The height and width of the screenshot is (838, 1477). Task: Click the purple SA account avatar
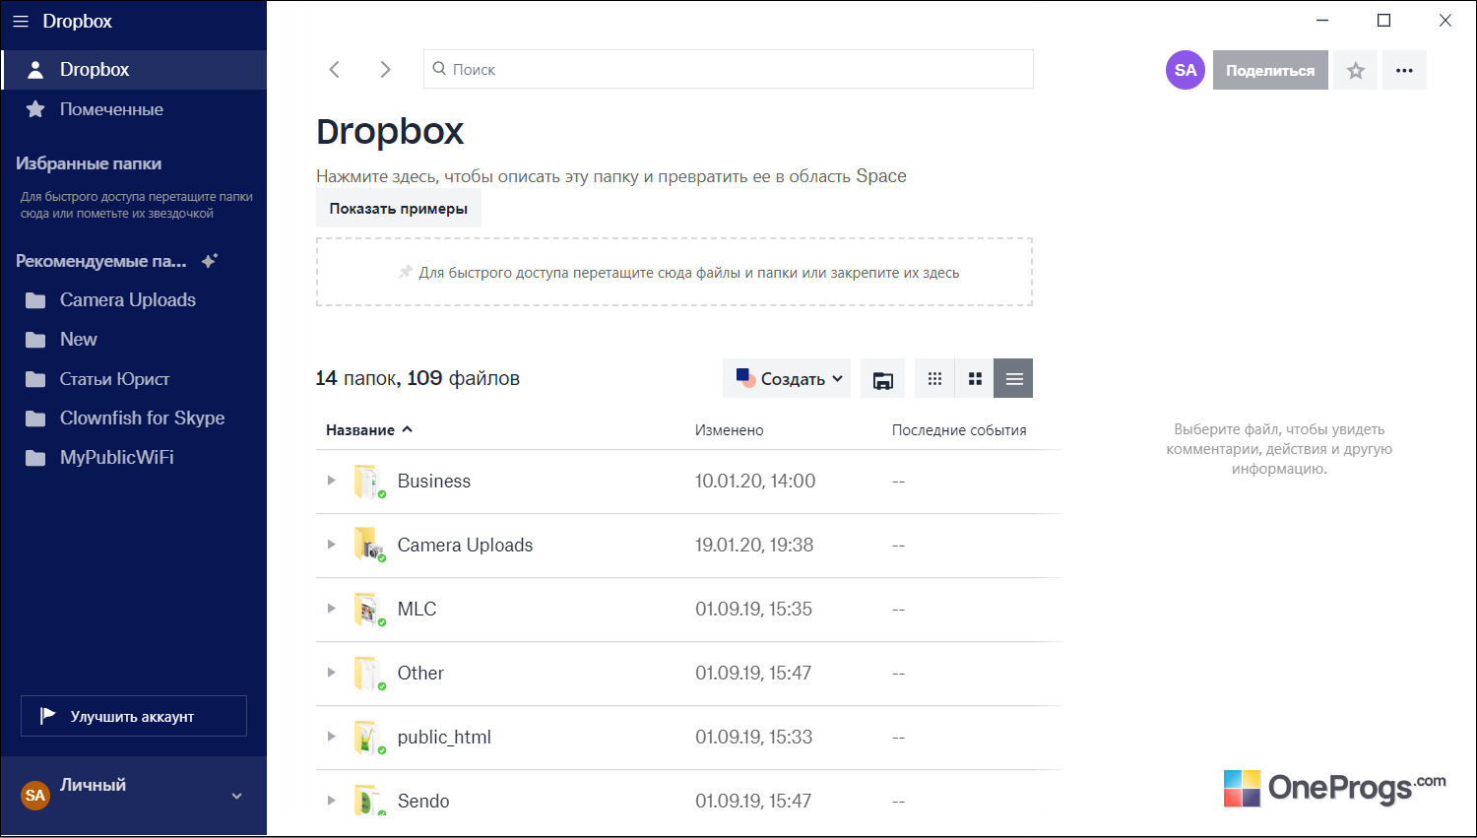tap(1186, 70)
